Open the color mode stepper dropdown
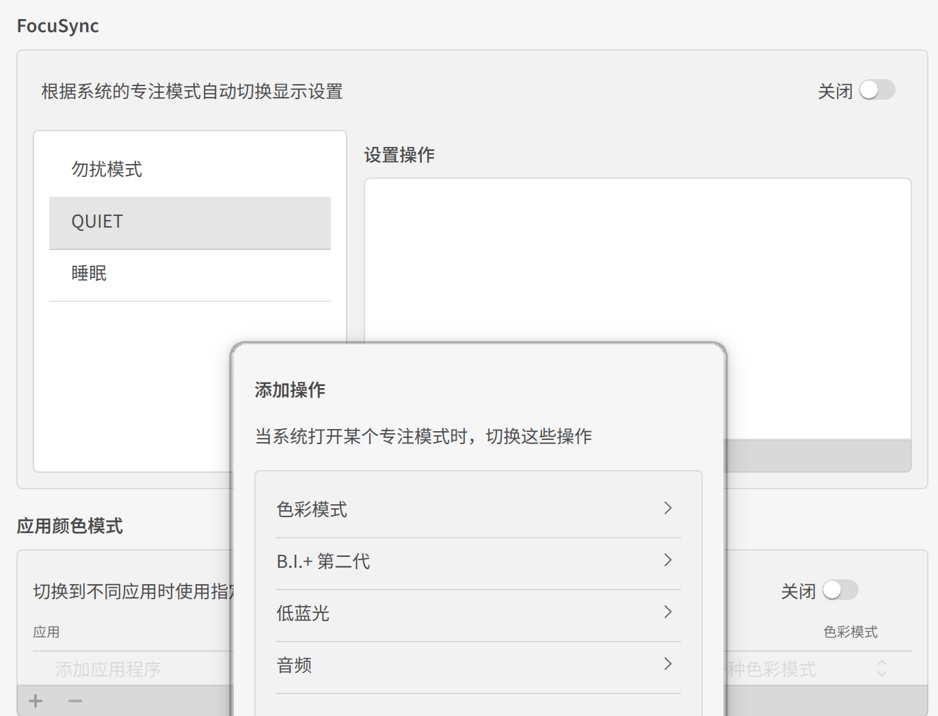Viewport: 938px width, 716px height. click(x=882, y=668)
